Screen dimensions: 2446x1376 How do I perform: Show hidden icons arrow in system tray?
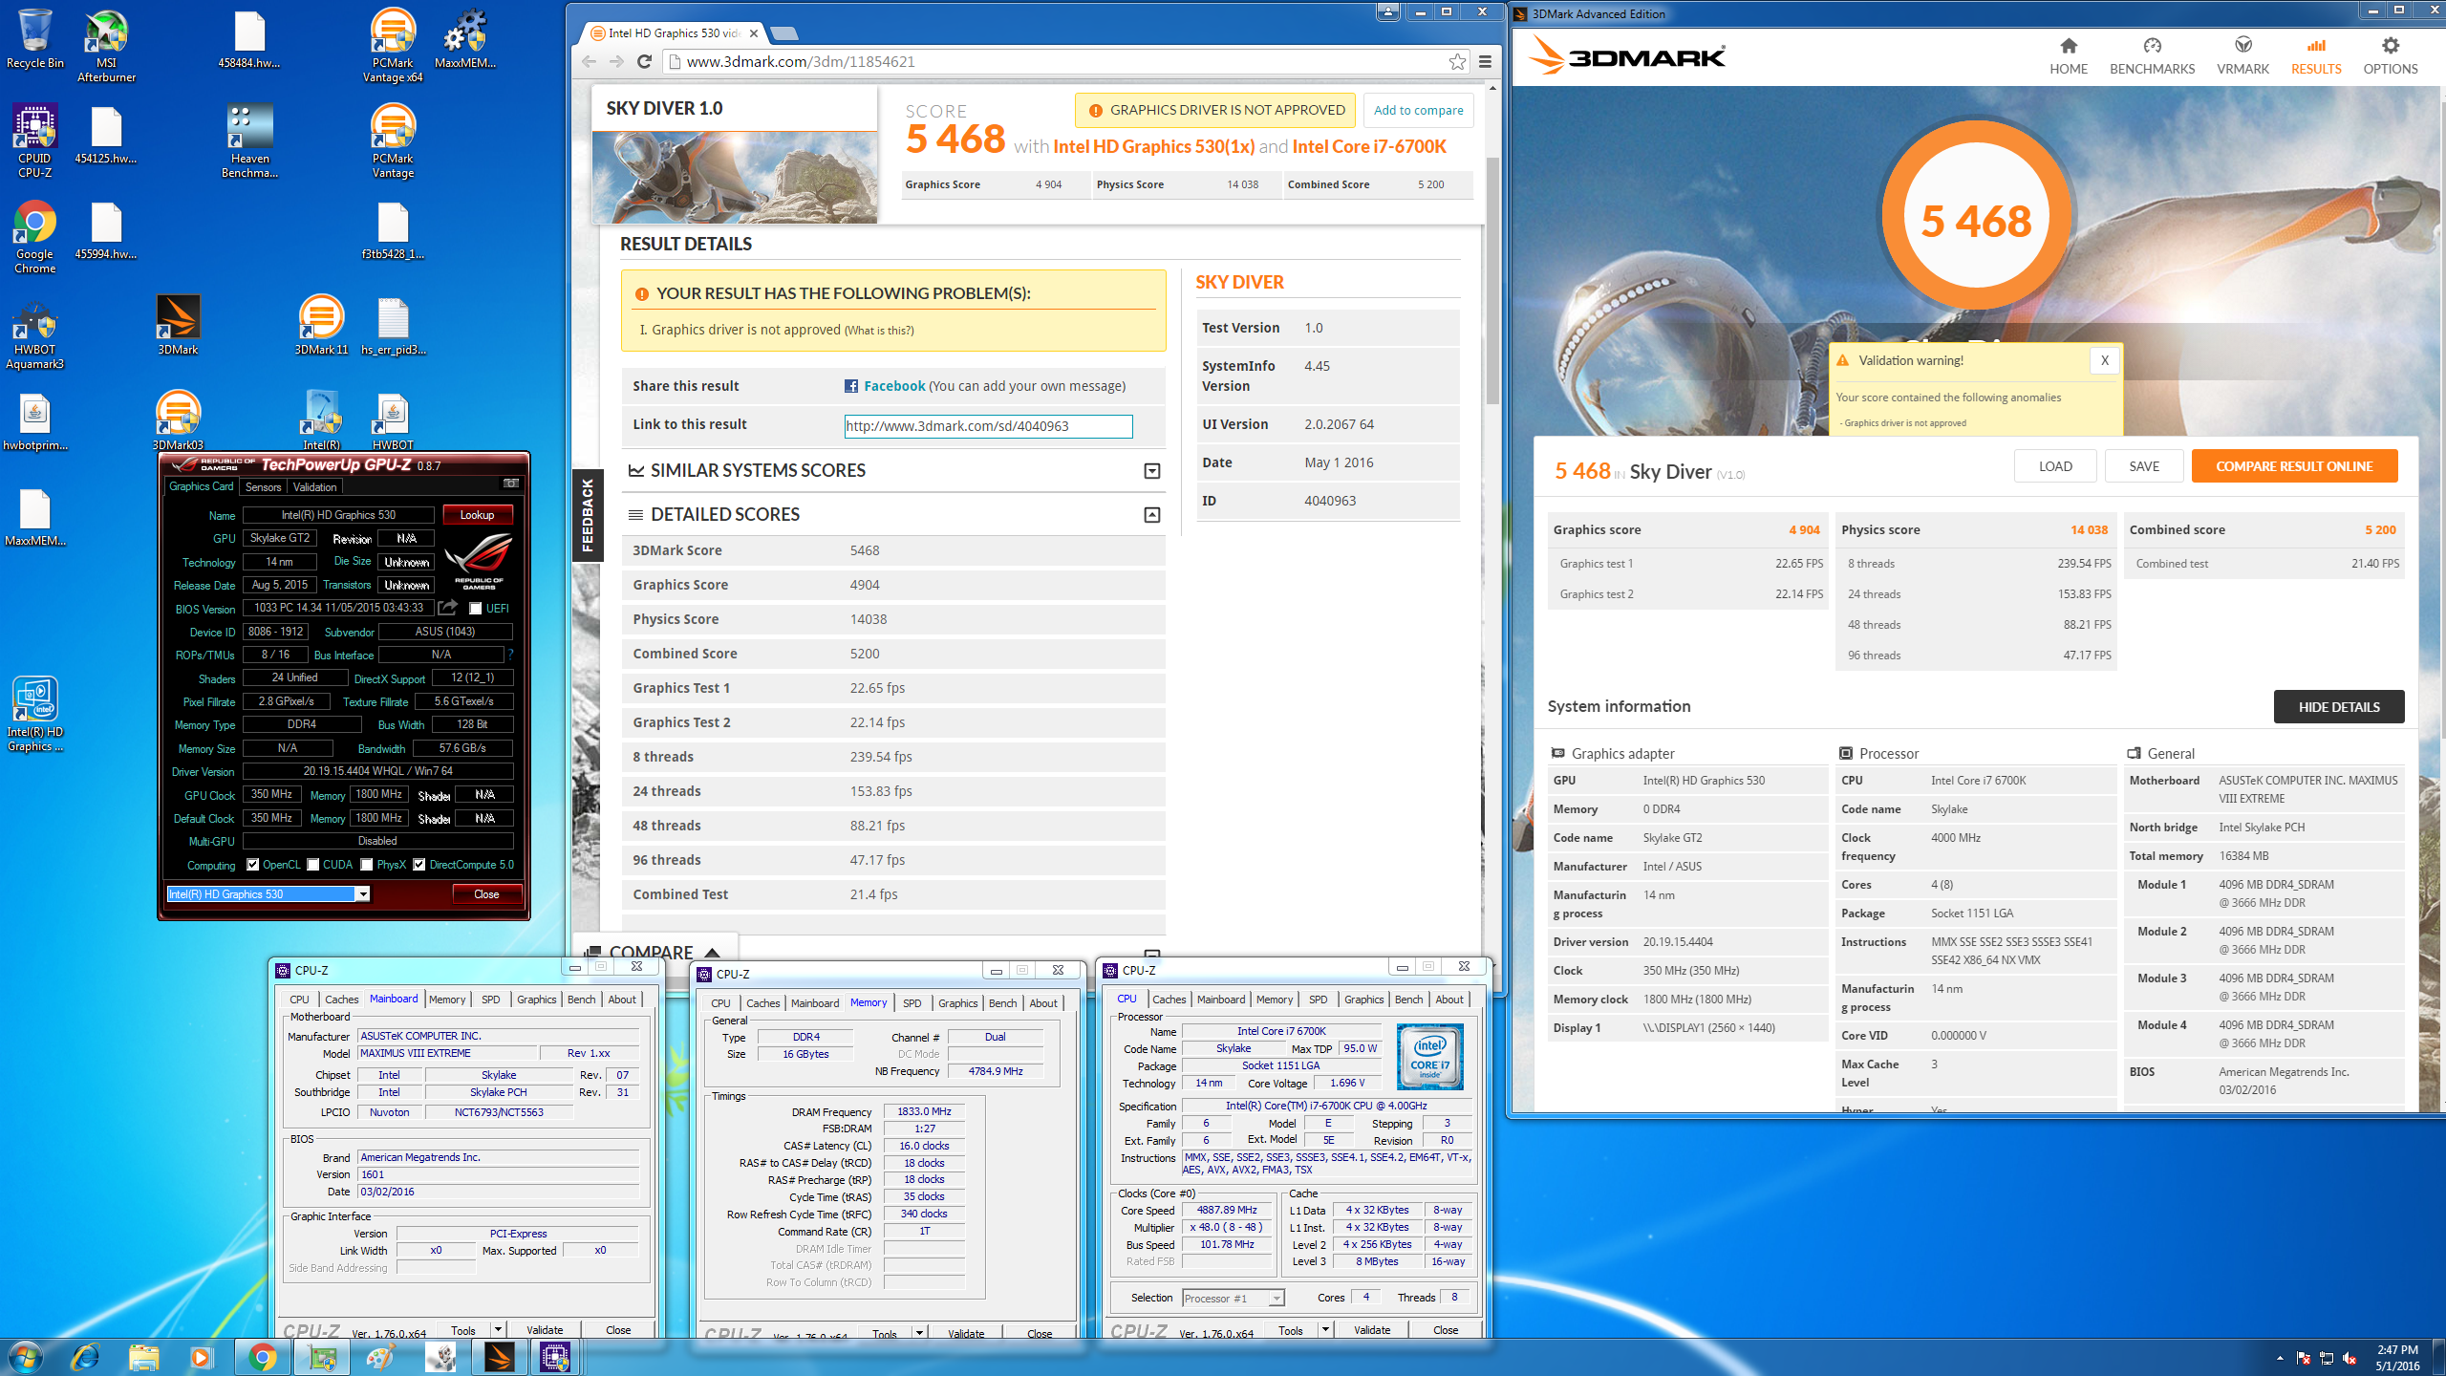[2281, 1359]
